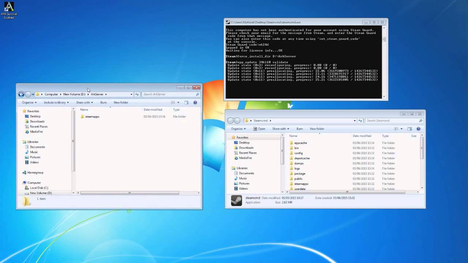Click Burn in Steamcmd window toolbar
The image size is (468, 263).
[299, 129]
